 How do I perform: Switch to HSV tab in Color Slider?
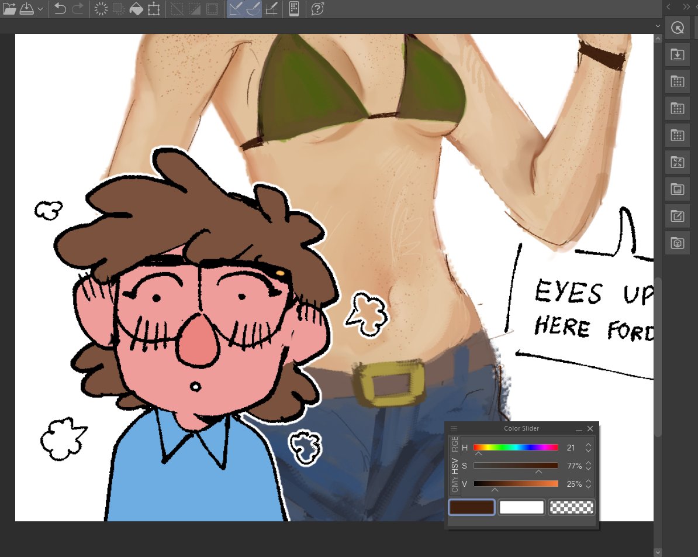click(454, 466)
